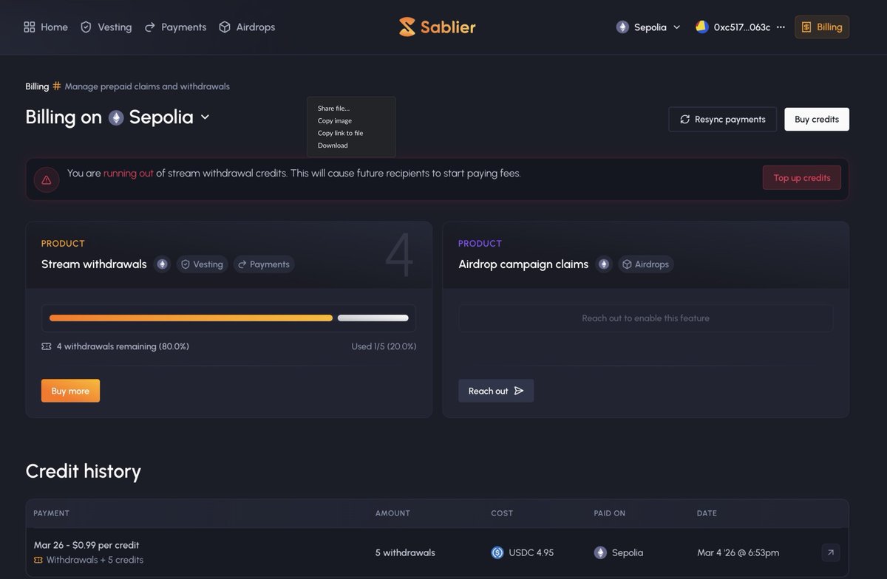The width and height of the screenshot is (887, 579).
Task: Open external link arrow for Mar 26 payment
Action: point(831,552)
